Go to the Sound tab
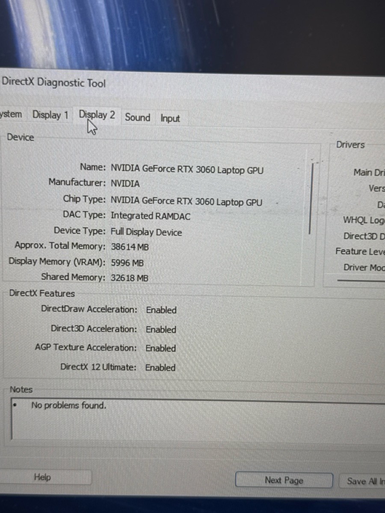Screen dimensions: 385x513 137,118
